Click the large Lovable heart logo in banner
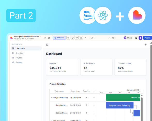The width and height of the screenshot is (152, 121). click(x=137, y=15)
